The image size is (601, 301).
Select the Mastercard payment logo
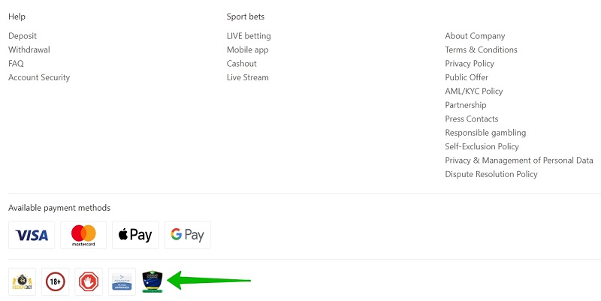[83, 235]
